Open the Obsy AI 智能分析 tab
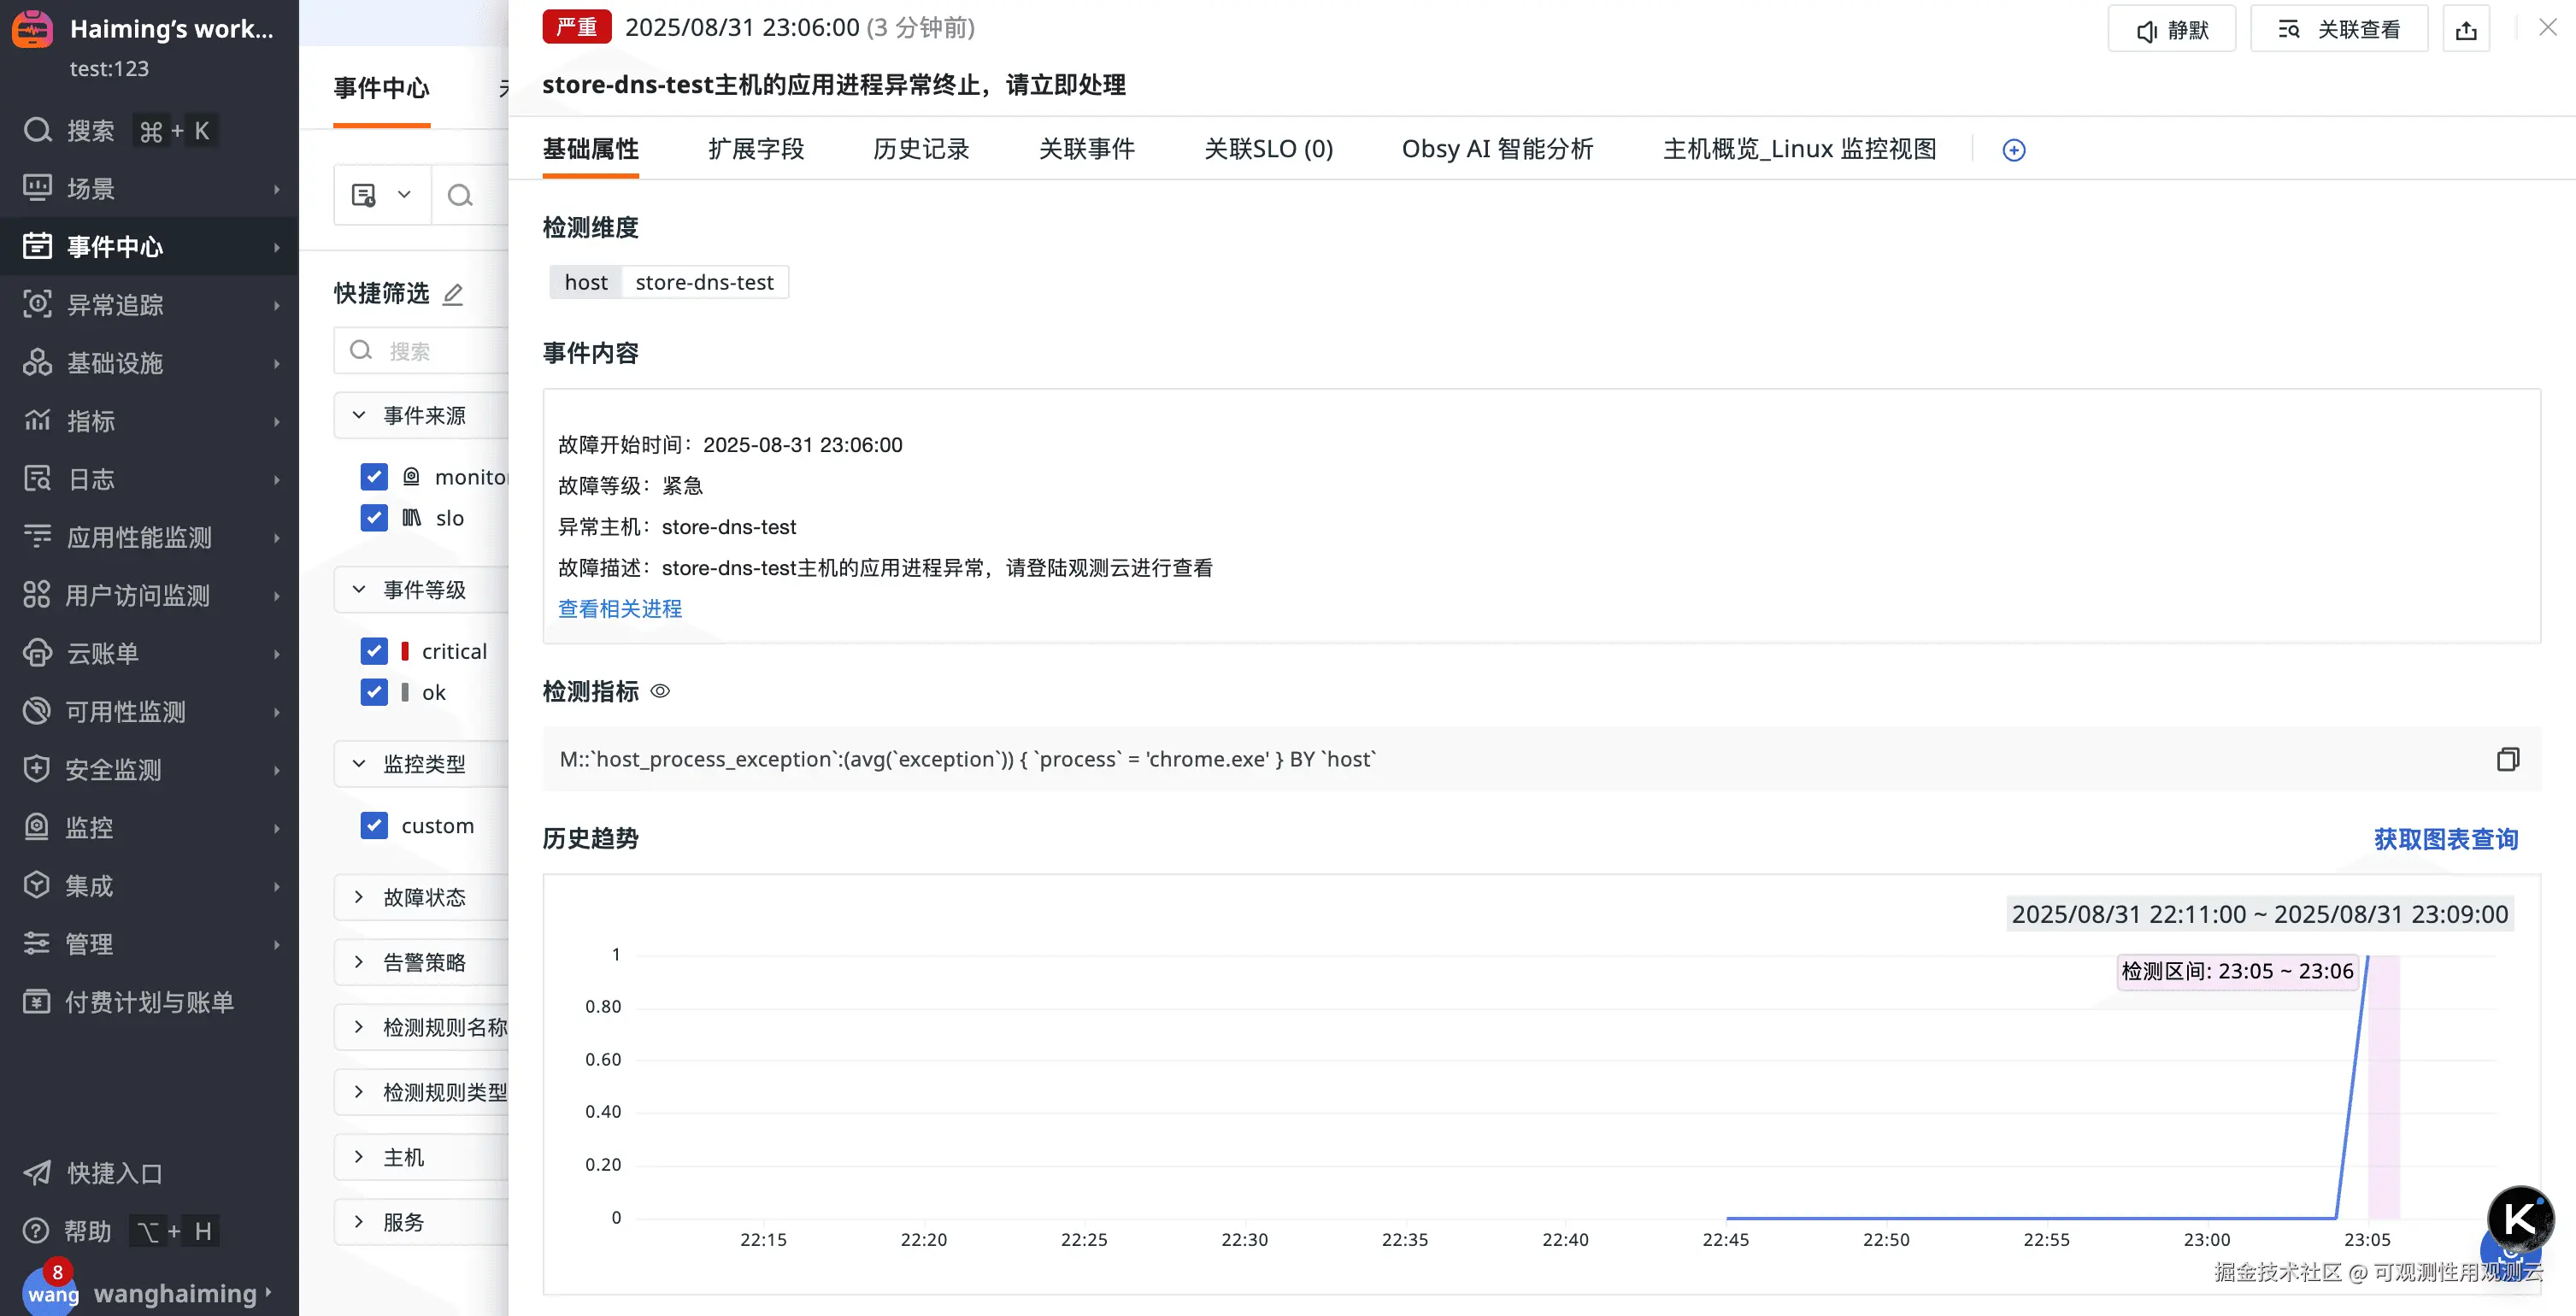Viewport: 2576px width, 1316px height. tap(1496, 149)
